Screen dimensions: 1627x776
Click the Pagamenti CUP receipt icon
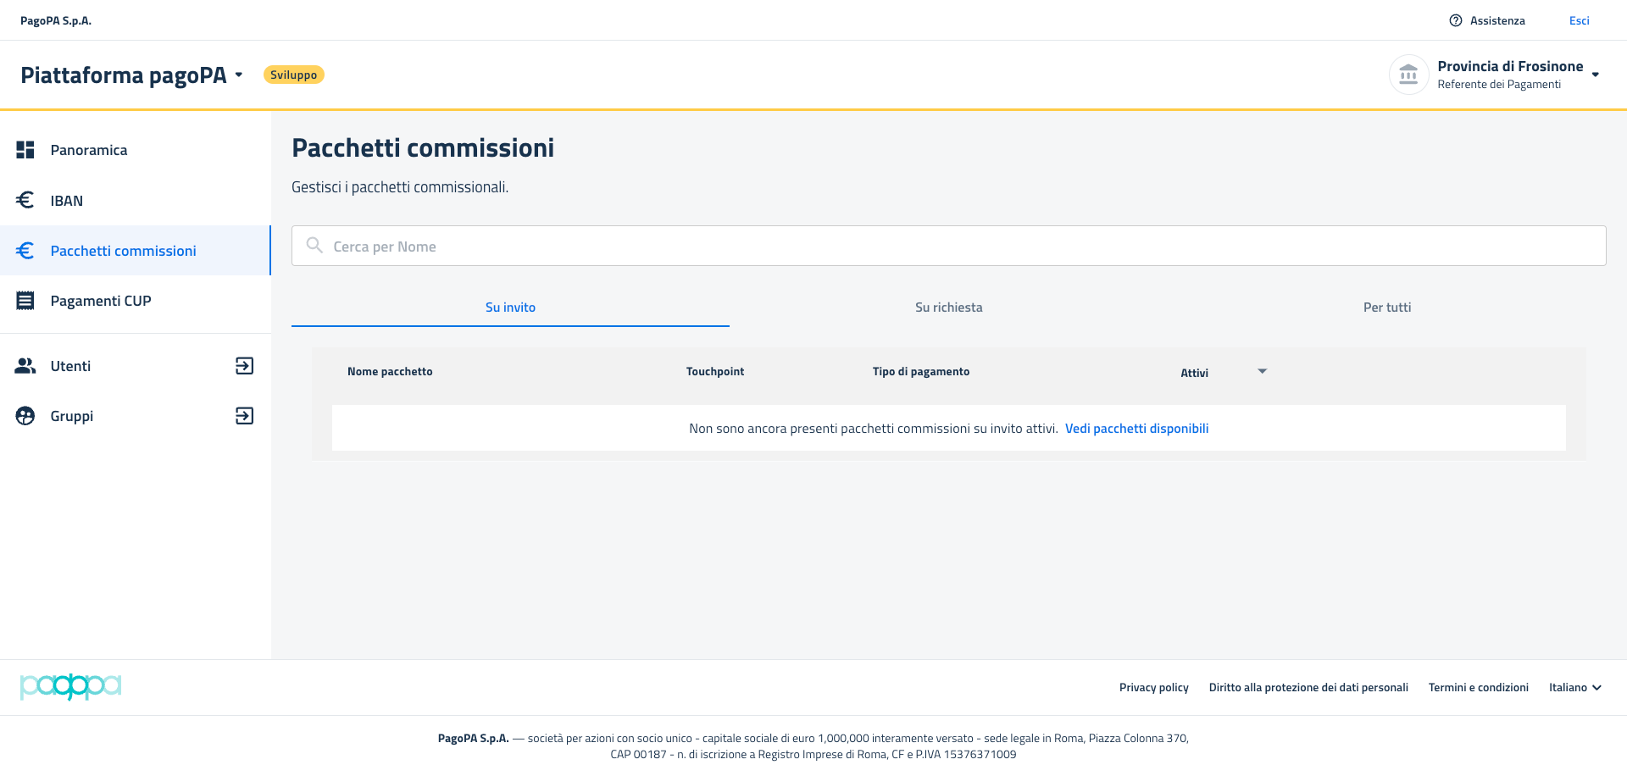click(x=25, y=301)
